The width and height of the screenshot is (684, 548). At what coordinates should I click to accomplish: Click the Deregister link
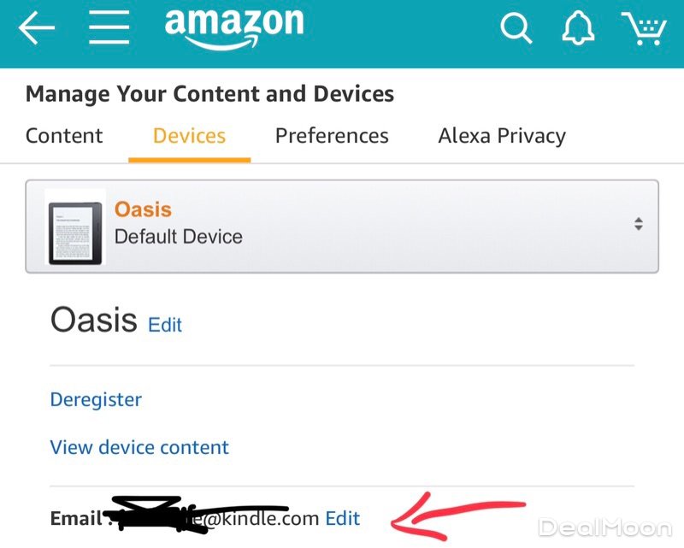pos(96,399)
